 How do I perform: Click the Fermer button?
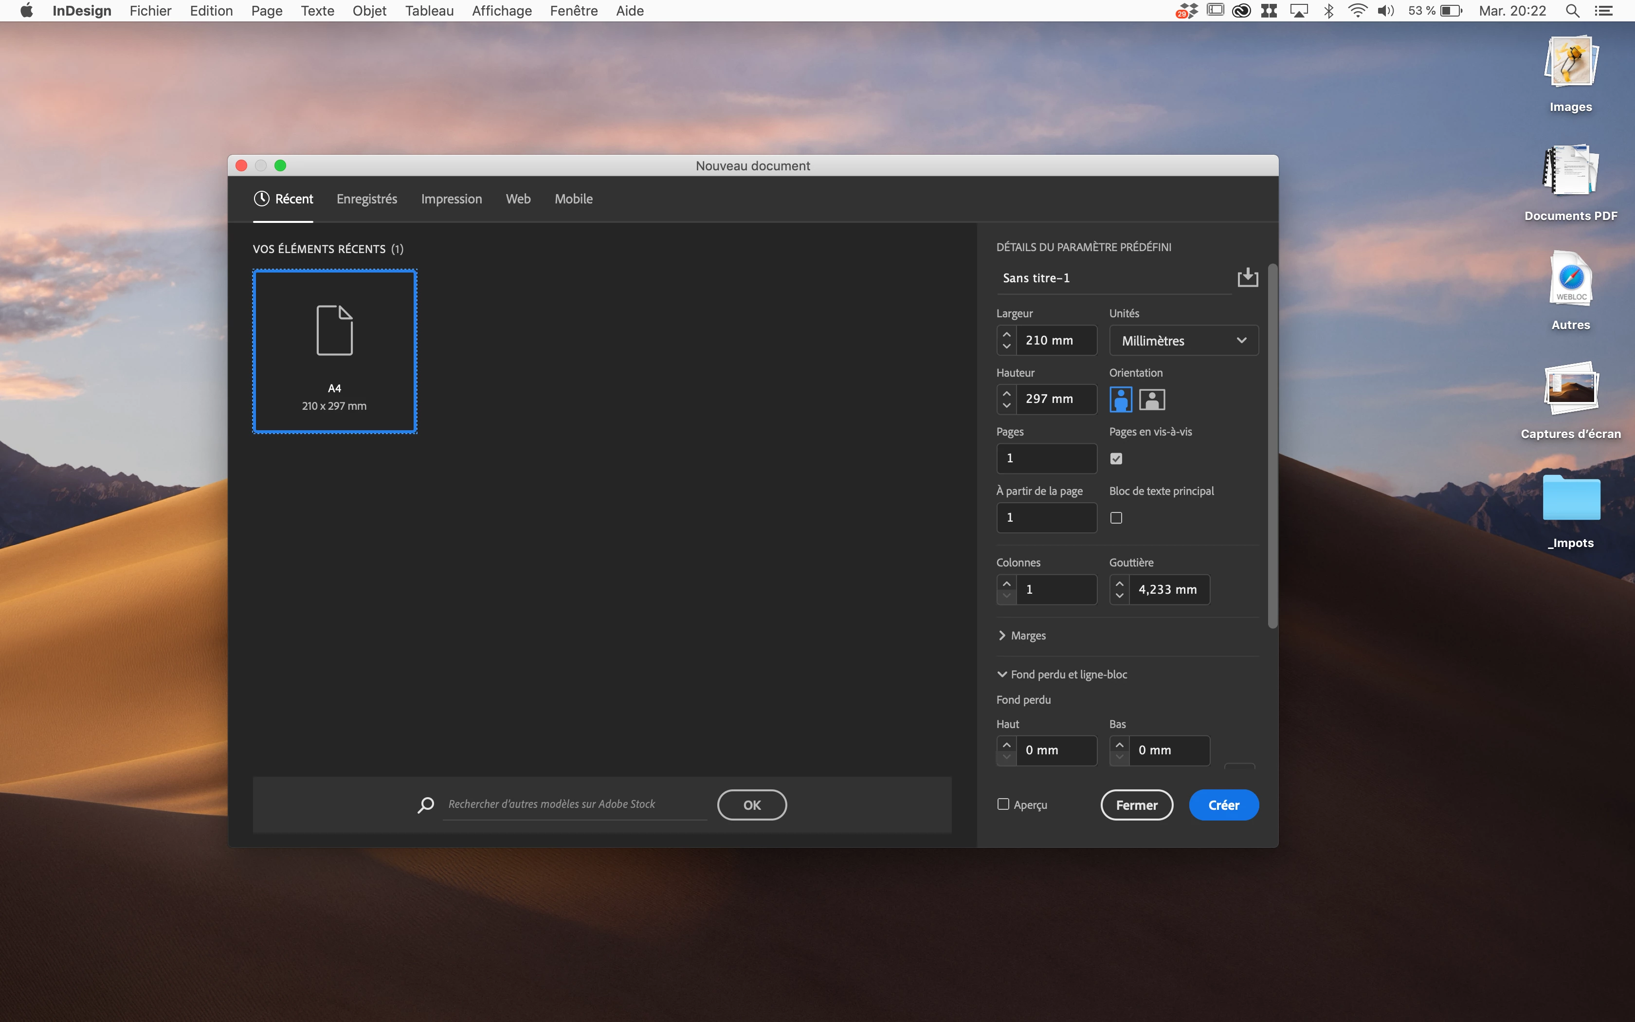(x=1136, y=805)
